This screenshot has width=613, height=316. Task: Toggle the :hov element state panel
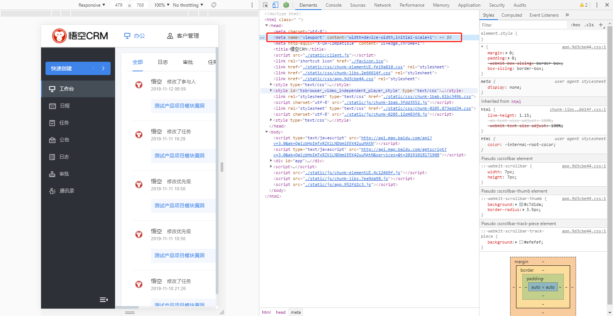(575, 25)
